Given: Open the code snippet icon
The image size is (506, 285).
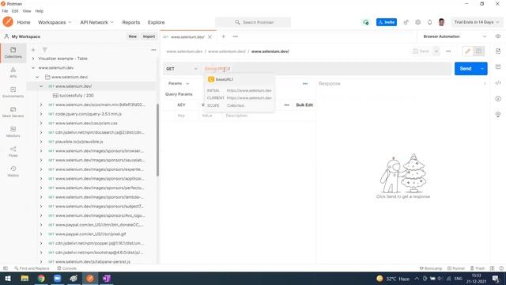Looking at the screenshot, I should coord(498,82).
